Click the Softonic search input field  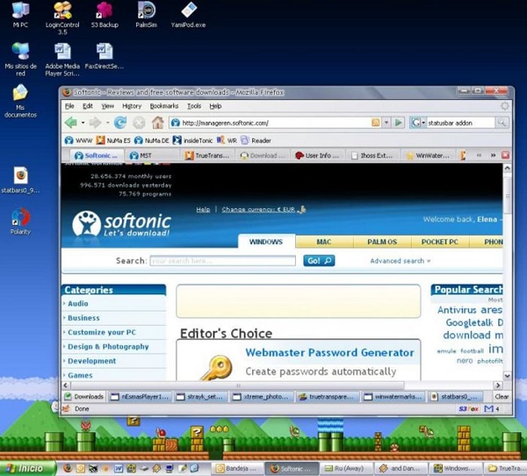tap(222, 261)
